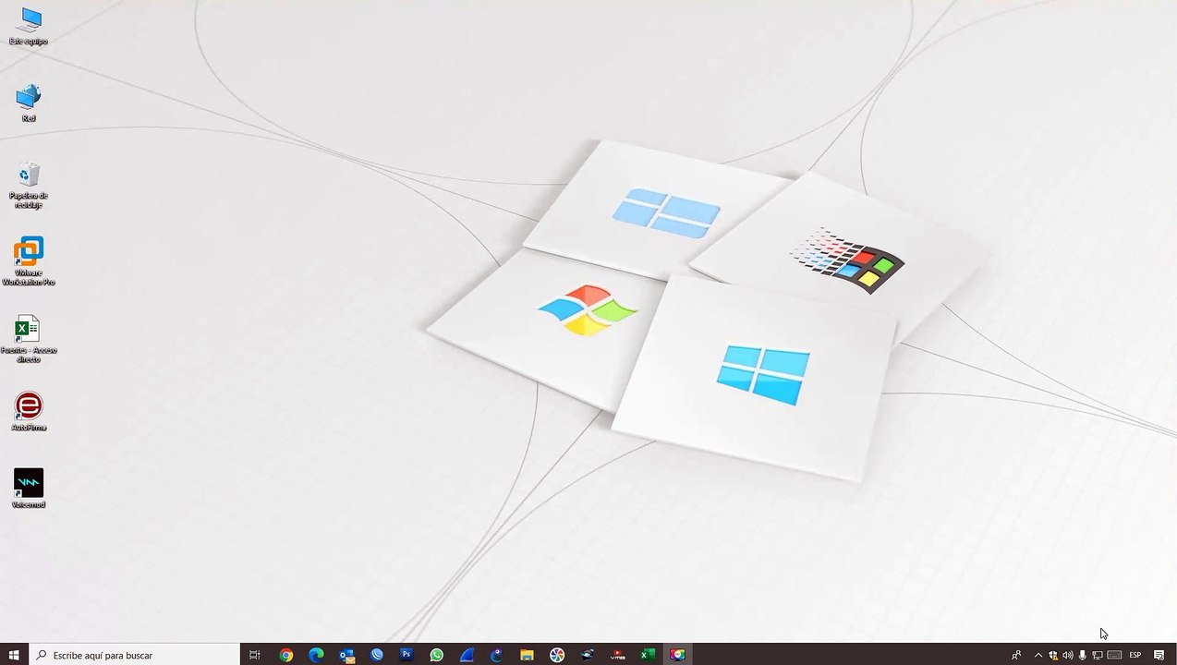This screenshot has height=665, width=1177.
Task: Open the blue shark fin app
Action: click(467, 655)
